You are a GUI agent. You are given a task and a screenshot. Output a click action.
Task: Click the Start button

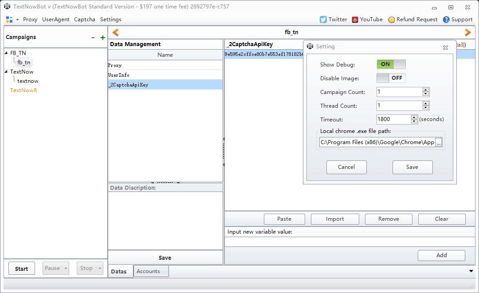click(21, 269)
